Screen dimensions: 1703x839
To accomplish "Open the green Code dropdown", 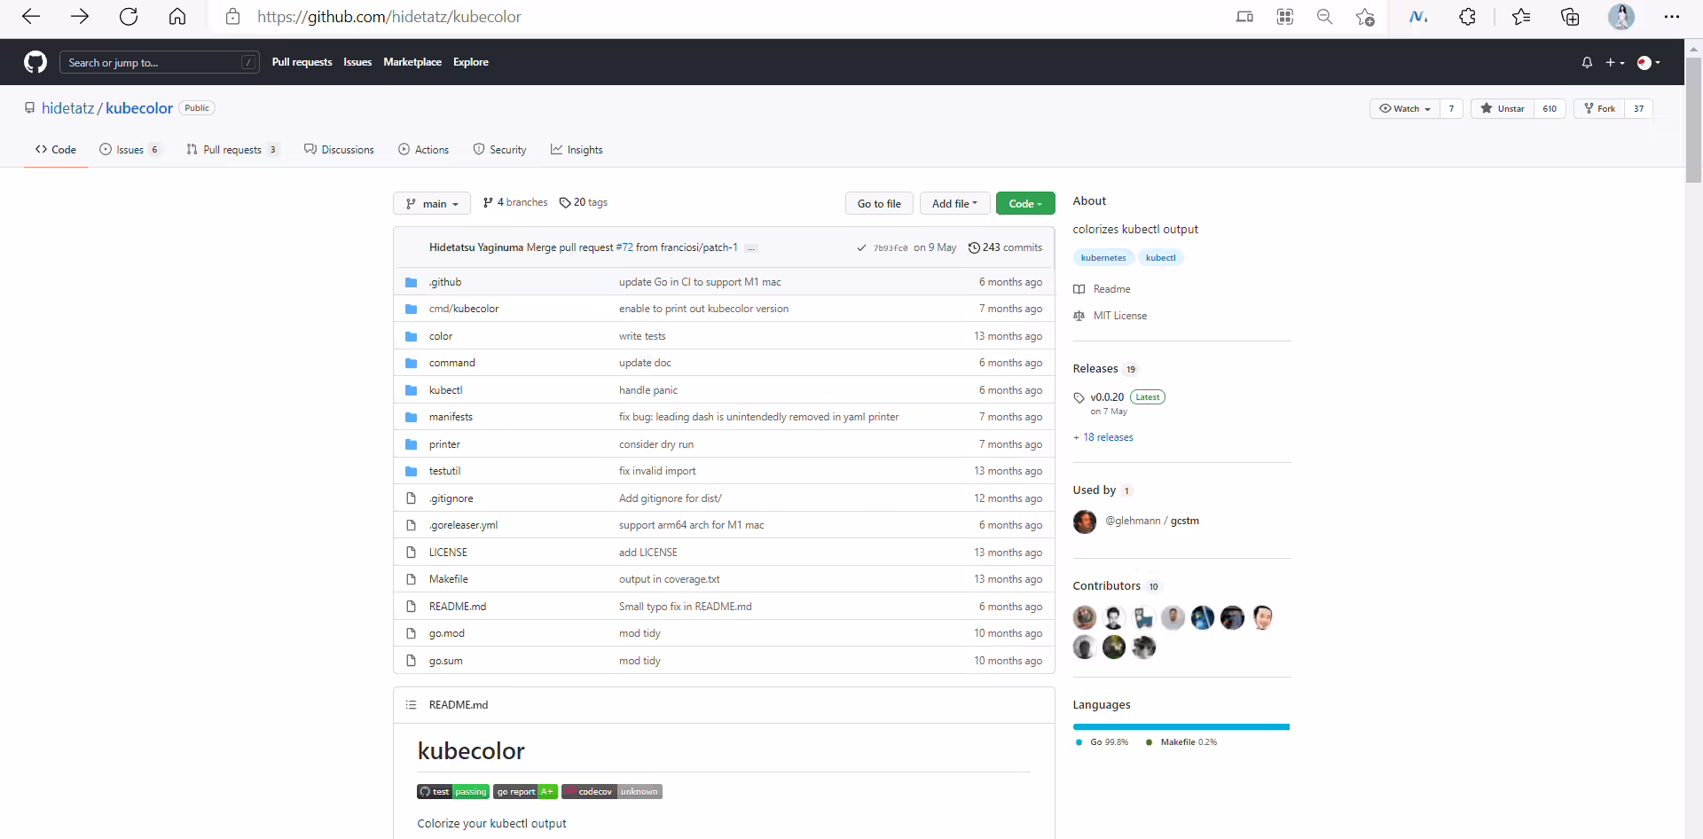I will 1025,203.
